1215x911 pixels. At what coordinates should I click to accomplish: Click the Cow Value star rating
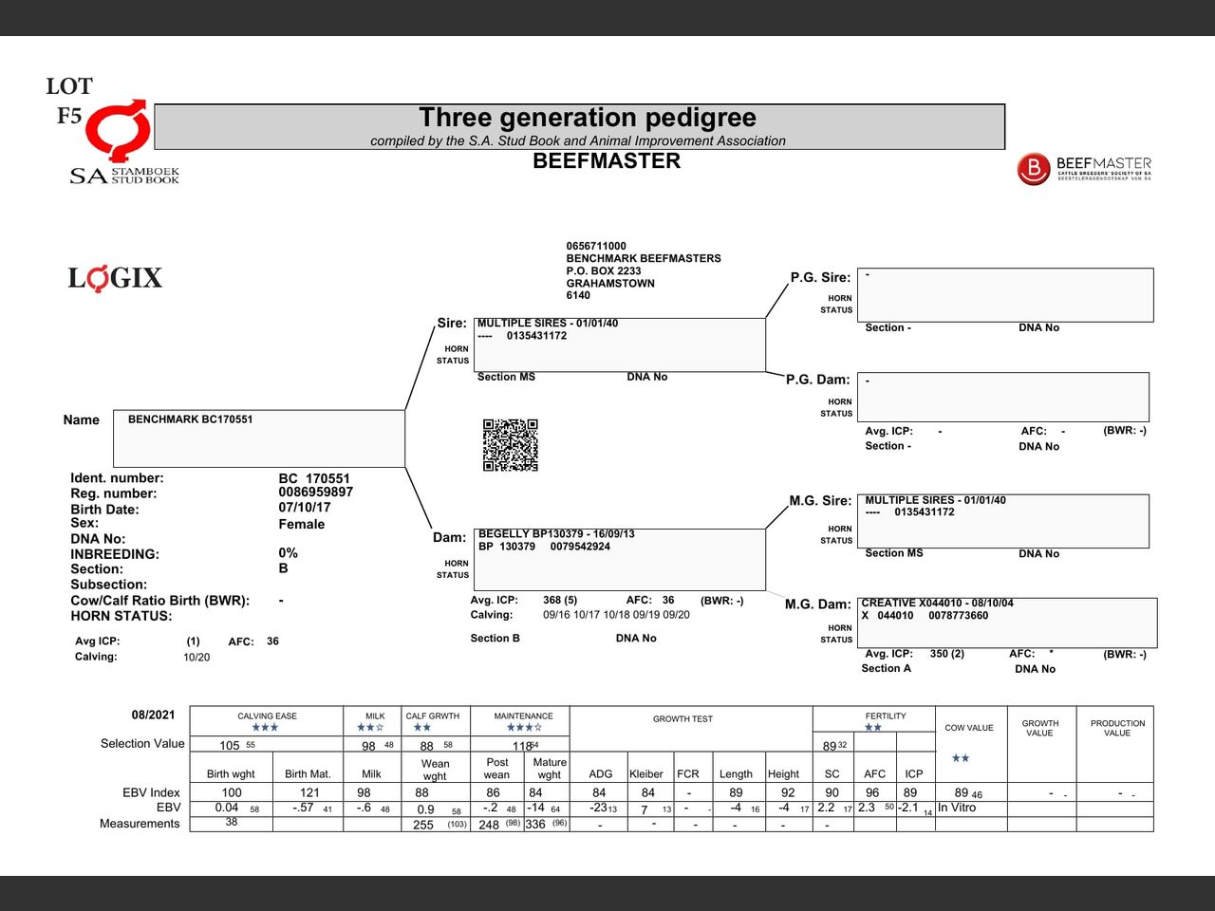(961, 758)
